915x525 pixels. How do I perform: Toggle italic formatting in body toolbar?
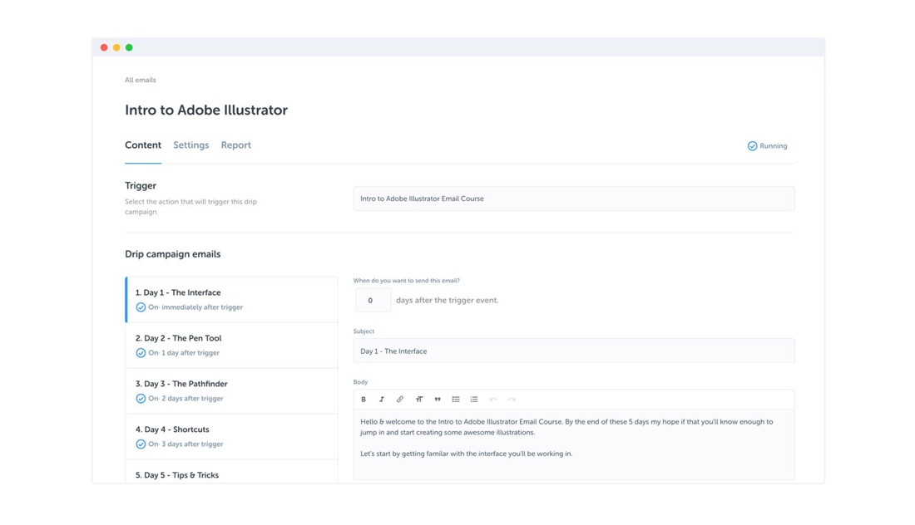(x=382, y=399)
